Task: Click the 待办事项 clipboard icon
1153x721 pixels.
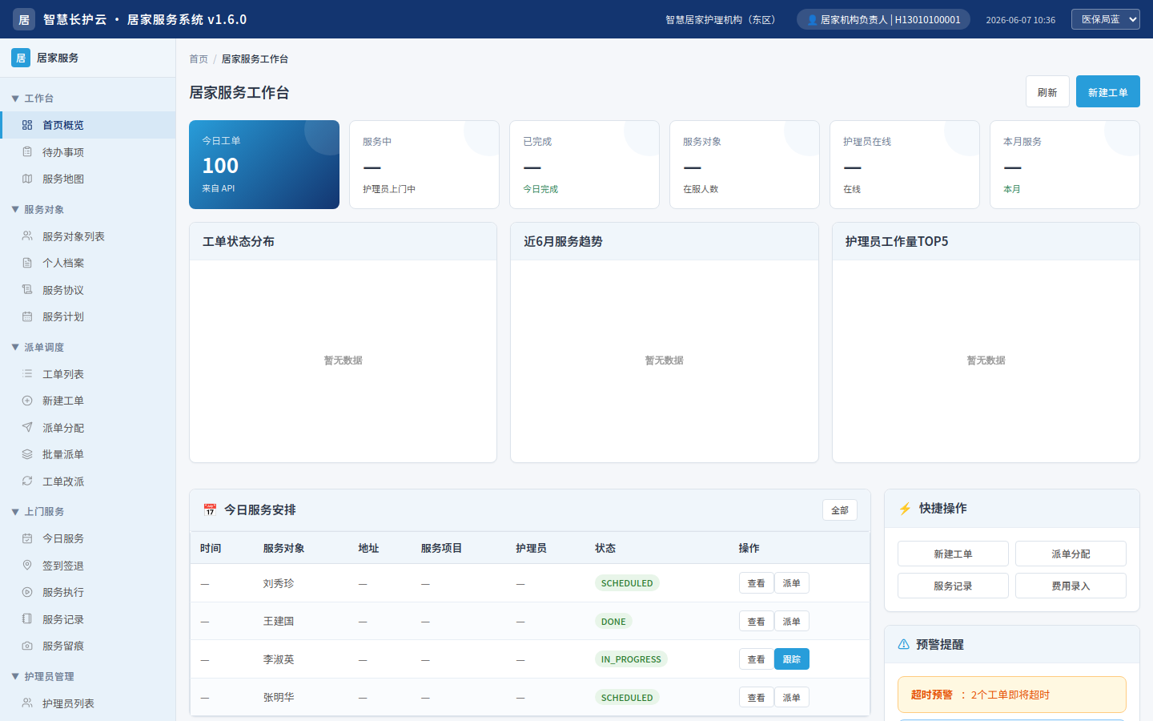Action: point(27,152)
